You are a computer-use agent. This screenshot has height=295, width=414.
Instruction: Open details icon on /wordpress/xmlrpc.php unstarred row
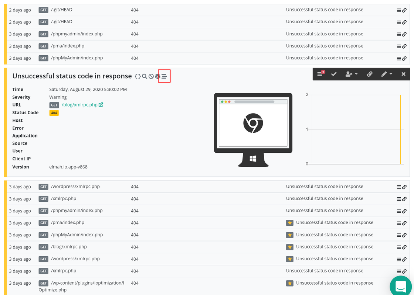(399, 187)
